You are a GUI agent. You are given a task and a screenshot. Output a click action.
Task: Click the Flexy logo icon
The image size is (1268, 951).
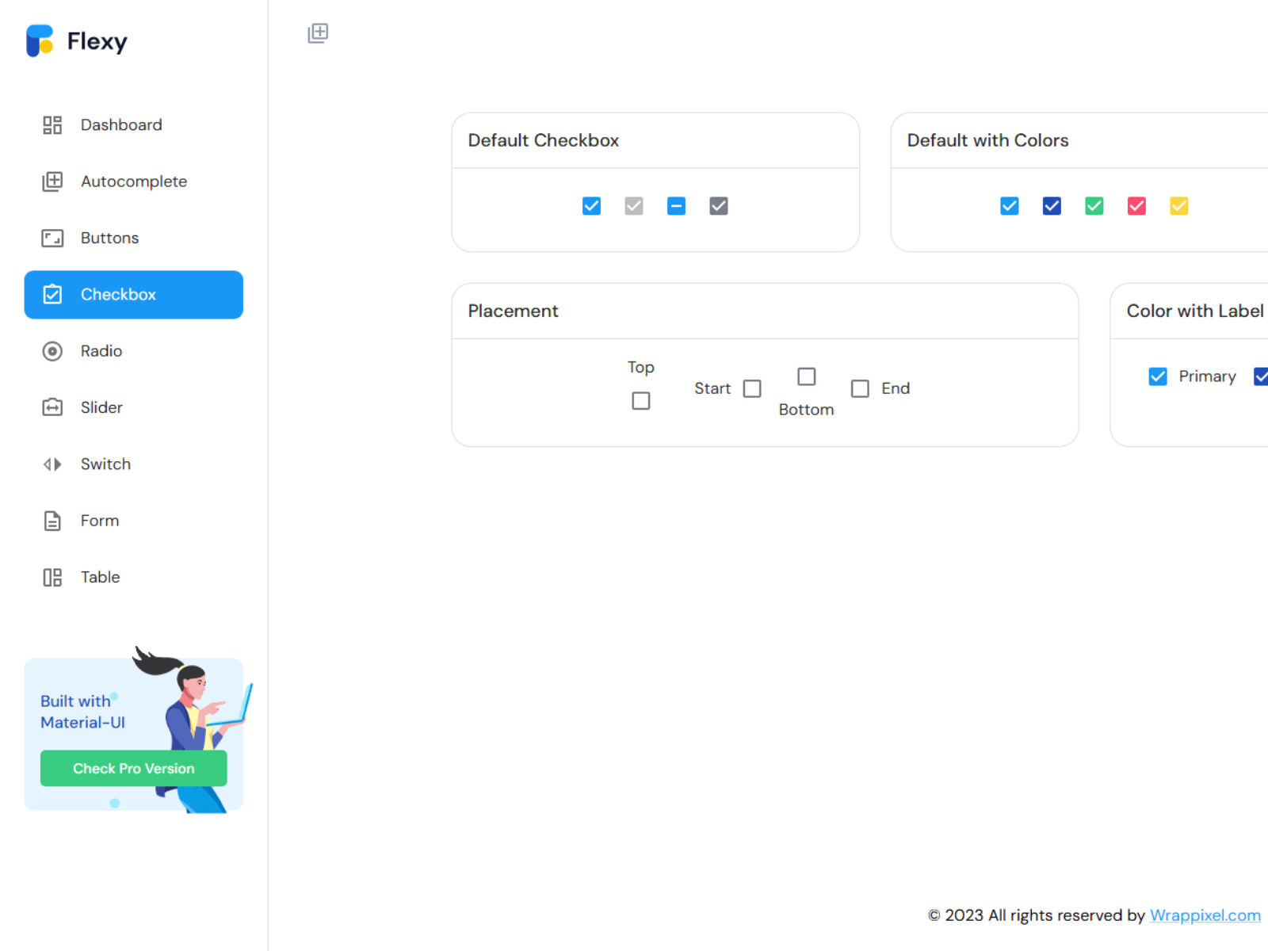click(x=40, y=40)
